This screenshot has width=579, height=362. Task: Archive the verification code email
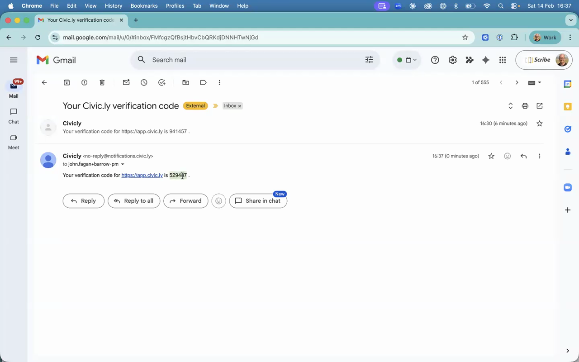click(x=66, y=82)
